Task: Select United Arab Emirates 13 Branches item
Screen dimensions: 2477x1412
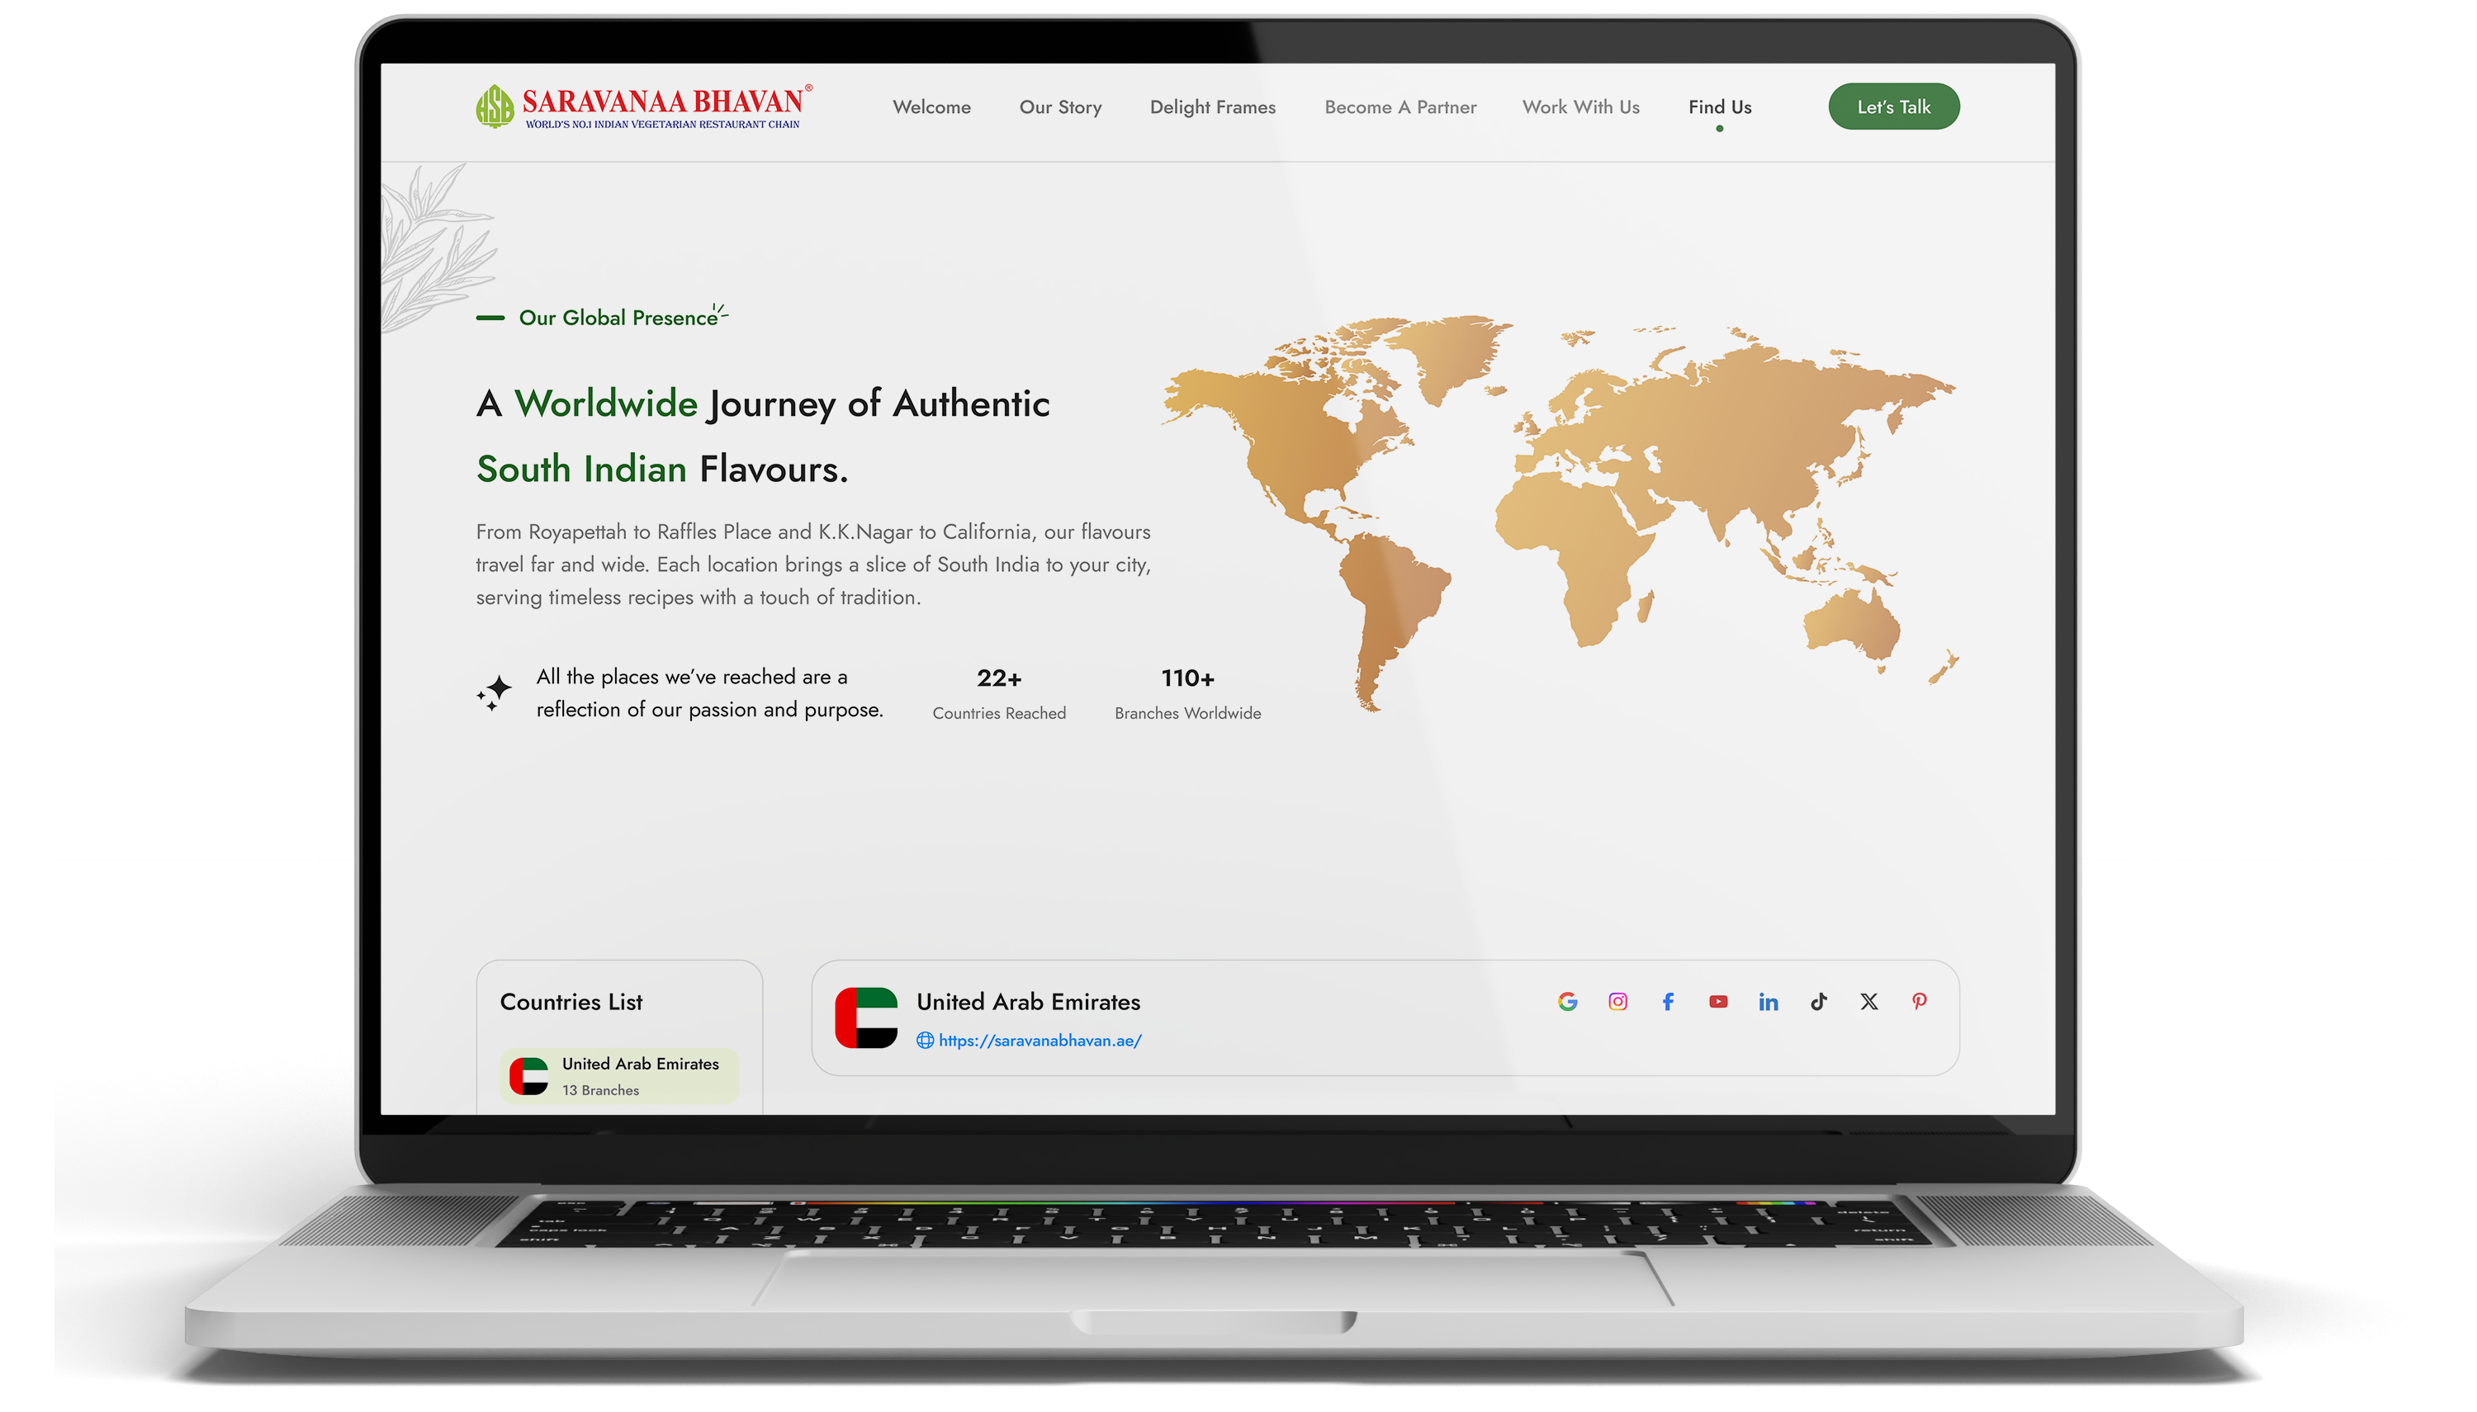Action: [x=619, y=1075]
